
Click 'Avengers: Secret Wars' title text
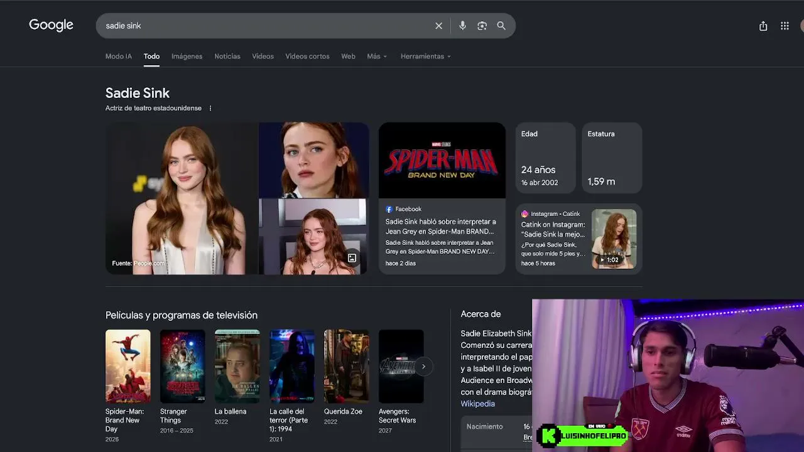(397, 416)
